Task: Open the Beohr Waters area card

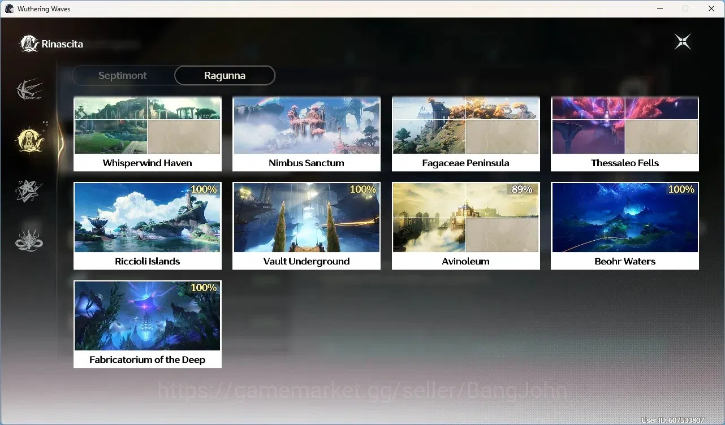Action: pos(625,226)
